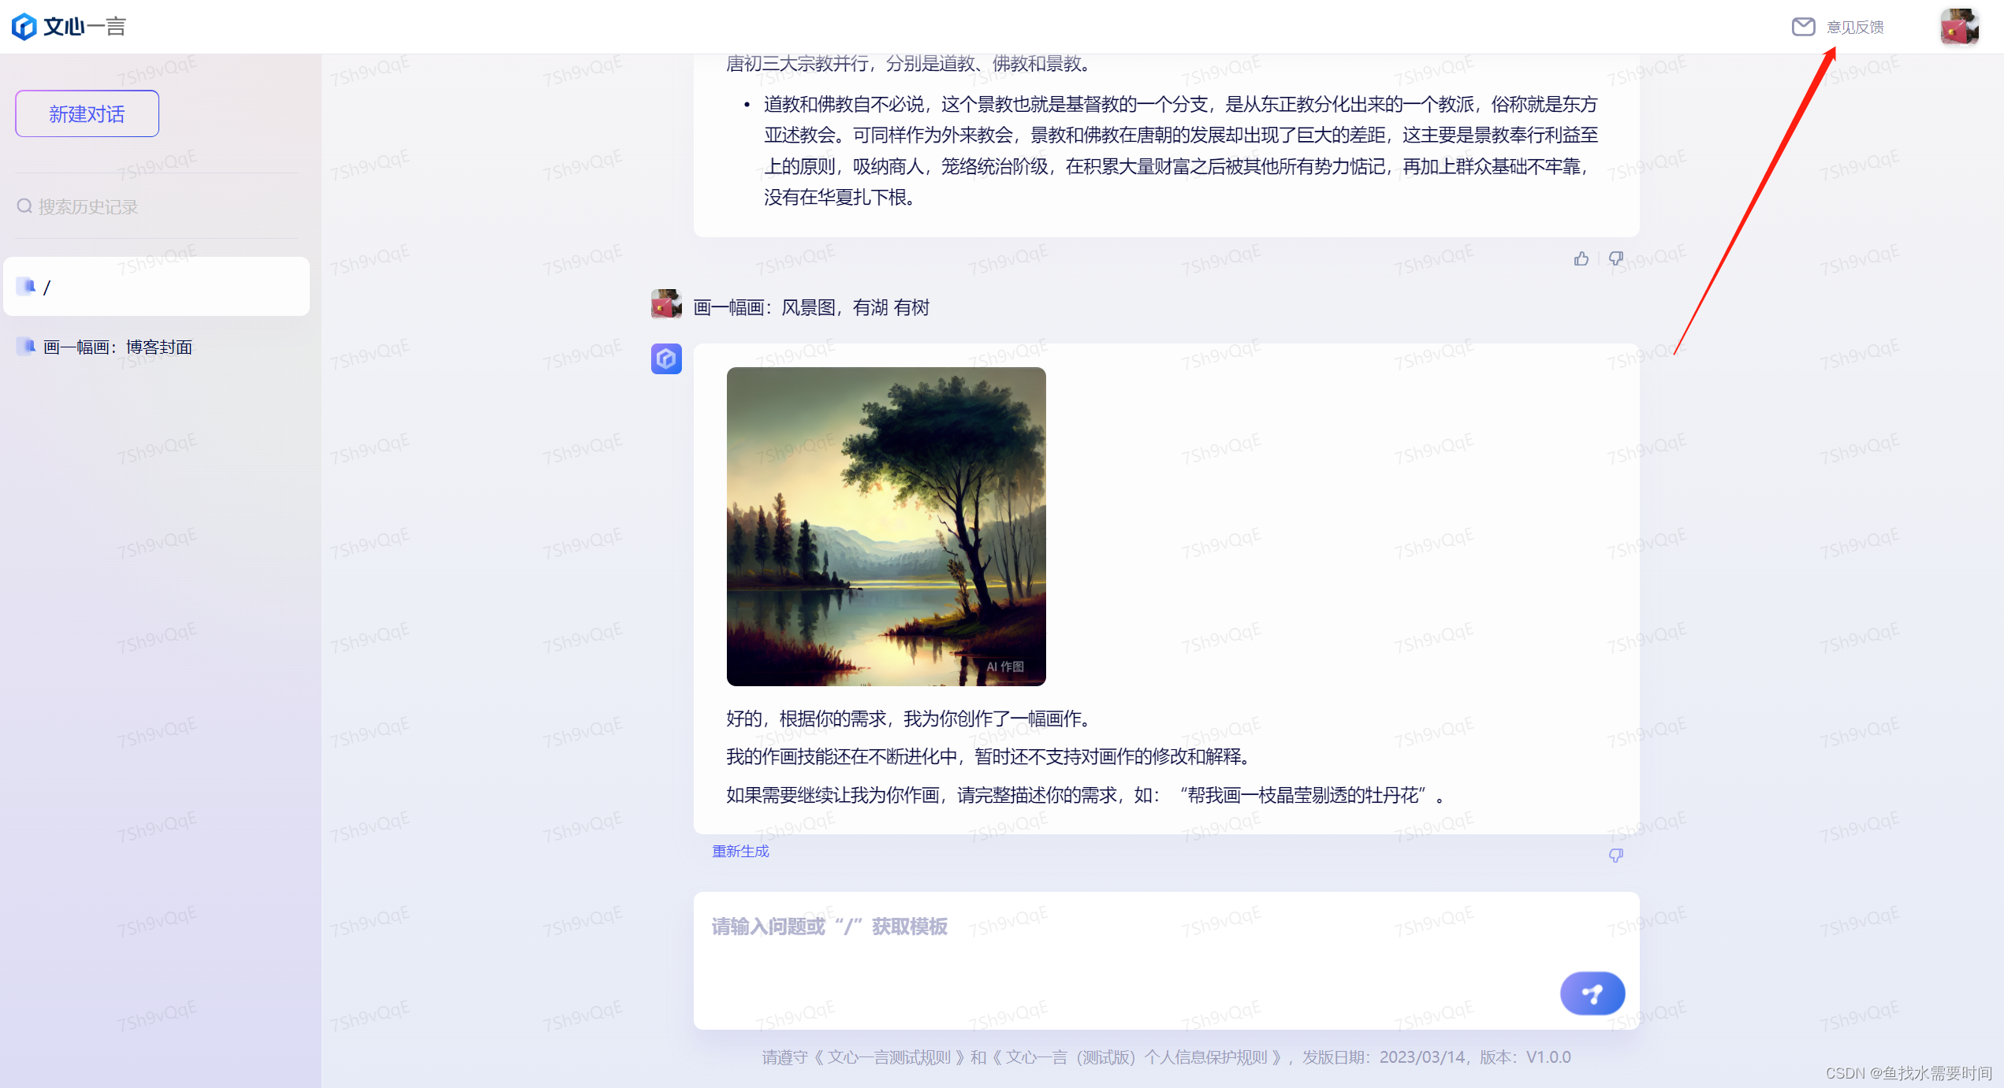
Task: Open the user avatar in top-right corner
Action: pos(1959,27)
